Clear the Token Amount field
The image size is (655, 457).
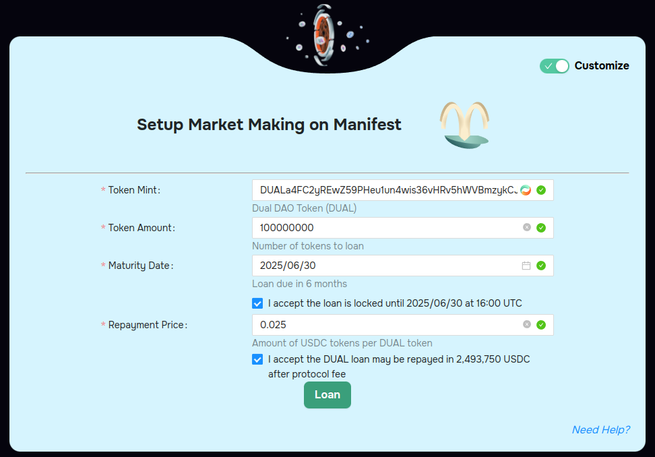click(x=527, y=228)
